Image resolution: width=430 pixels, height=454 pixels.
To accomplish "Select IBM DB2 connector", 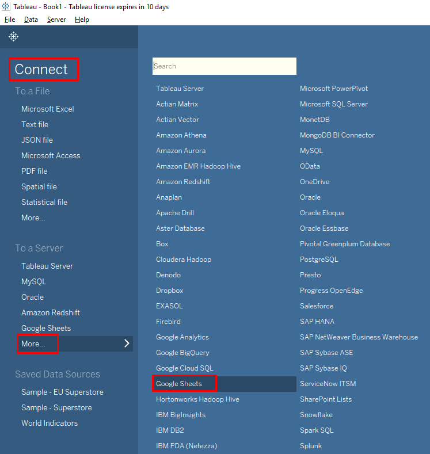I will [170, 430].
